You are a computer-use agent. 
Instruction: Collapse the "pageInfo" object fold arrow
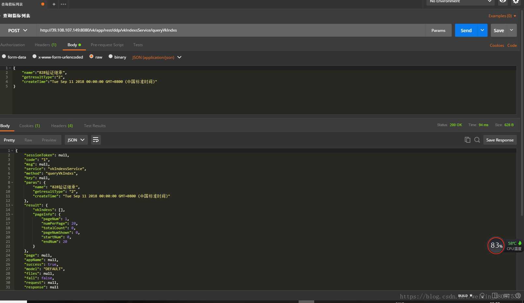(12, 214)
